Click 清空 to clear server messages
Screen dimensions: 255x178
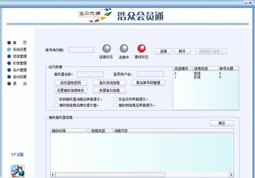(x=222, y=123)
